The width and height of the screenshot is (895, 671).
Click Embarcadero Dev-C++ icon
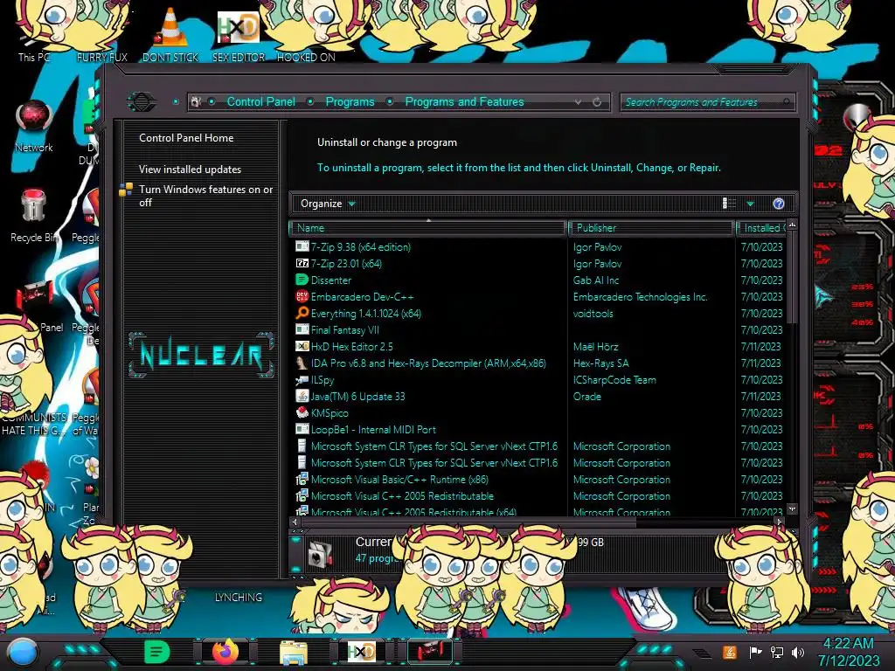[302, 296]
